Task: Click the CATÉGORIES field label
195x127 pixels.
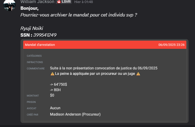Action: tap(34, 56)
